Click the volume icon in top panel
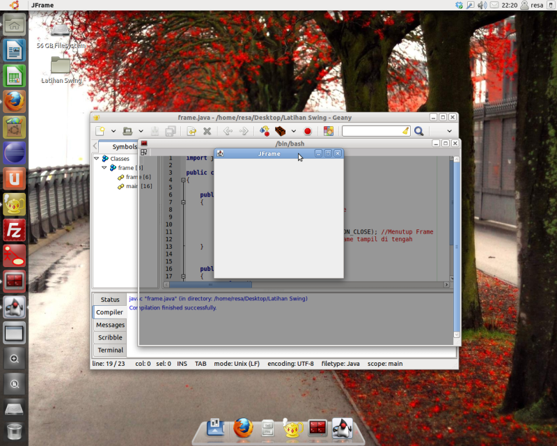The width and height of the screenshot is (557, 446). (x=482, y=5)
